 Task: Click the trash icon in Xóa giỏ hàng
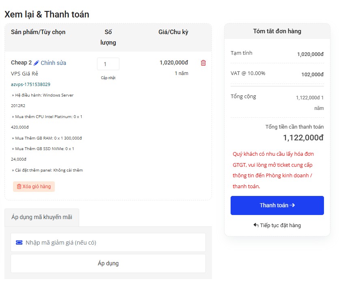tap(19, 187)
